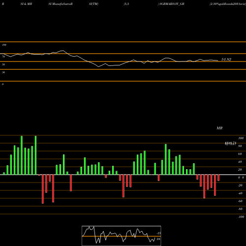246x246 pixels.
Task: Click the gold bonds description text at top right
Action: tap(228, 4)
